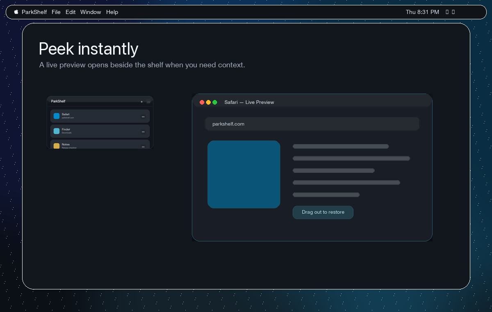Open the Window menu
492x312 pixels.
pos(91,12)
